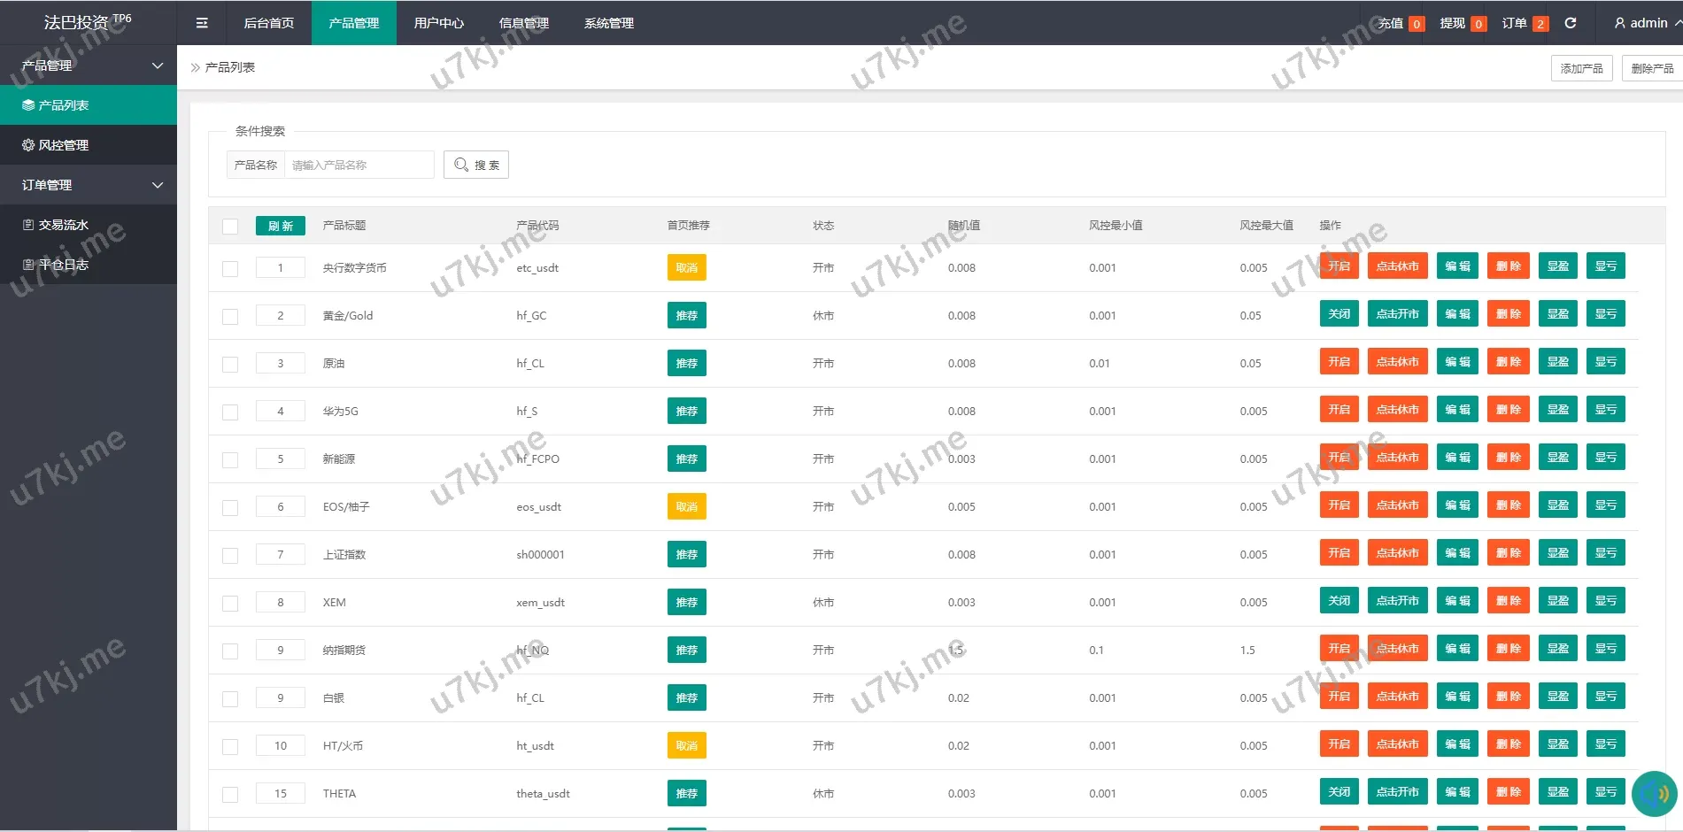Viewport: 1683px width, 832px height.
Task: Click the refresh icon in top bar
Action: coord(1570,23)
